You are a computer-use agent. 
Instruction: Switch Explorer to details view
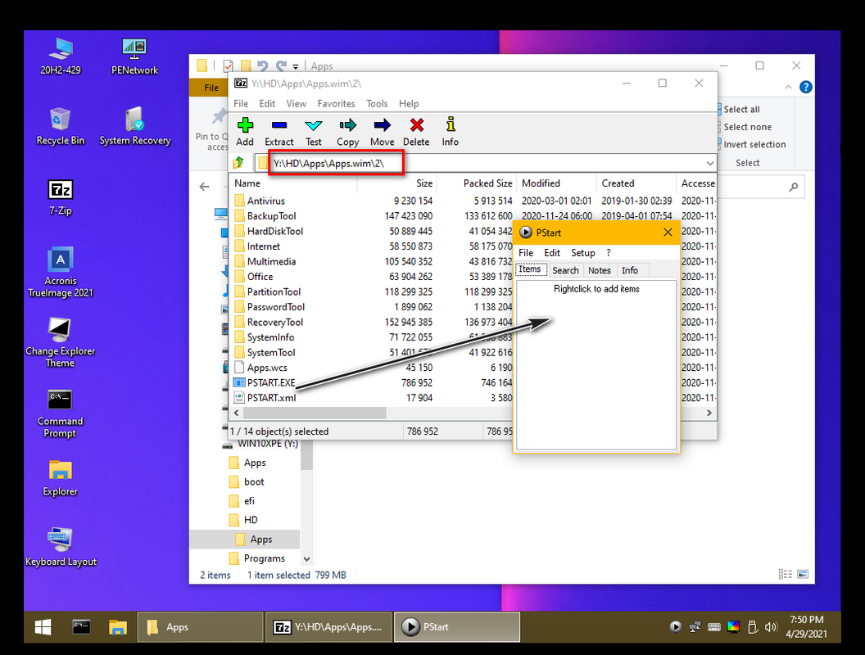[x=785, y=575]
